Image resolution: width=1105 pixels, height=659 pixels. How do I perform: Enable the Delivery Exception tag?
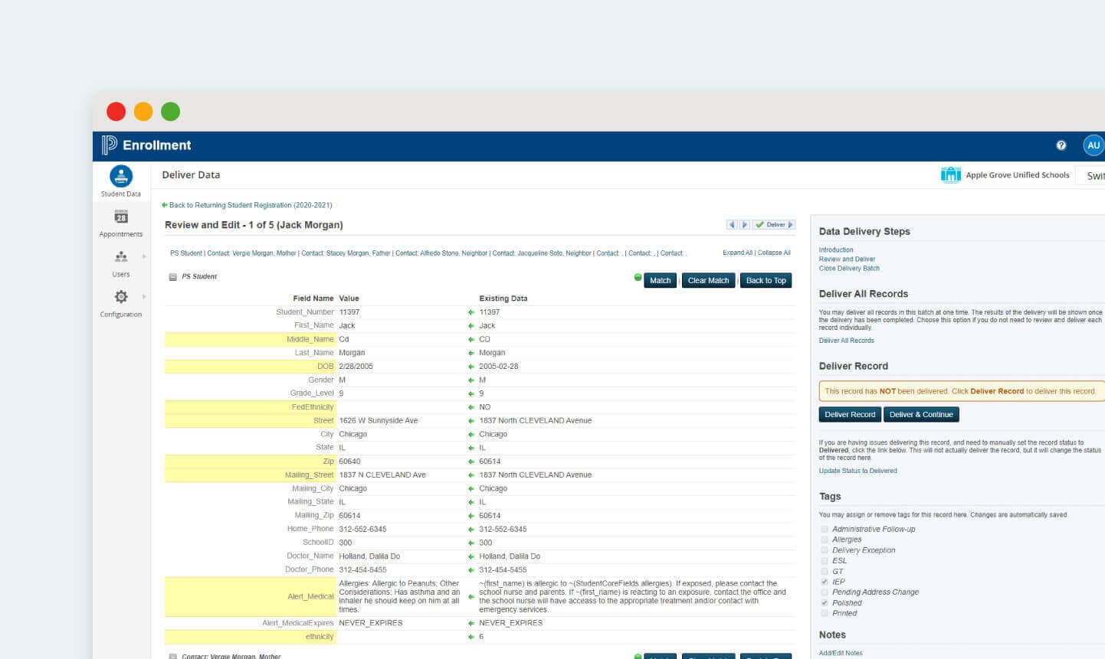pyautogui.click(x=825, y=550)
